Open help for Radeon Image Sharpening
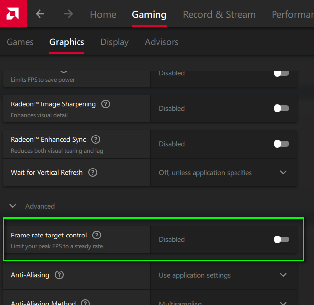This screenshot has height=305, width=314. pos(106,104)
